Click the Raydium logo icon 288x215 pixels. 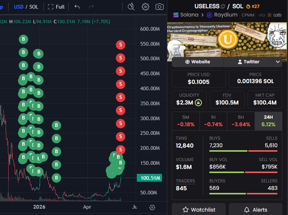point(210,15)
